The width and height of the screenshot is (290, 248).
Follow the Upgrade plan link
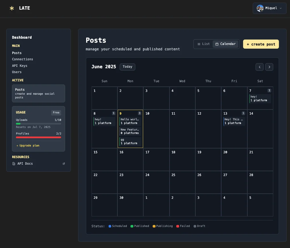point(28,145)
